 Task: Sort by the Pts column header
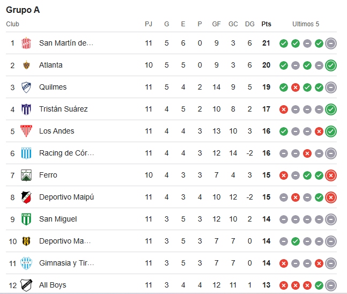(x=266, y=24)
